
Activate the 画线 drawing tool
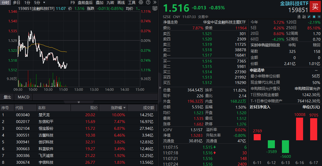121,2
